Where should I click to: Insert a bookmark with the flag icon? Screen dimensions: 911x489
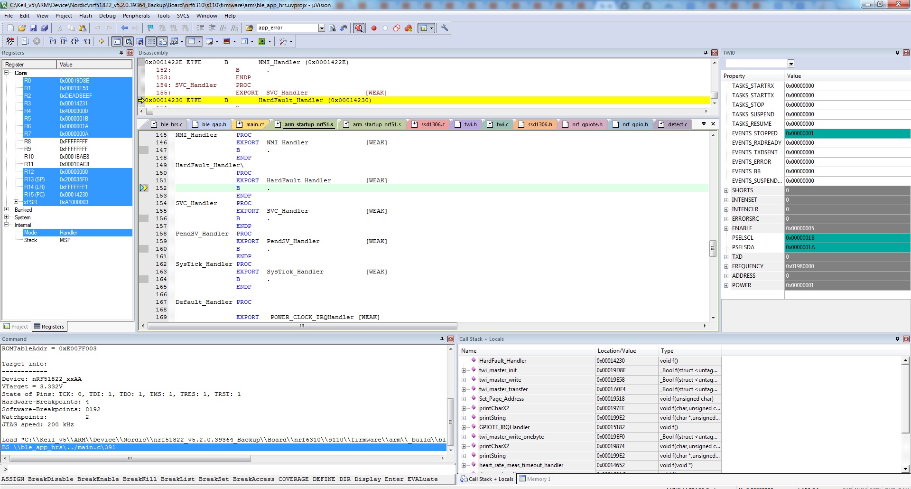(150, 28)
